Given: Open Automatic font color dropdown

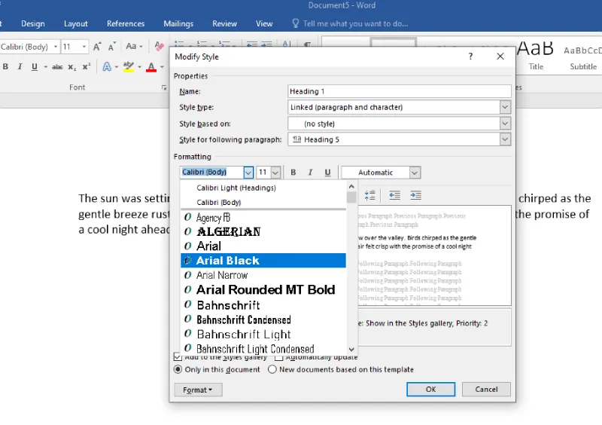Looking at the screenshot, I should click(x=415, y=173).
